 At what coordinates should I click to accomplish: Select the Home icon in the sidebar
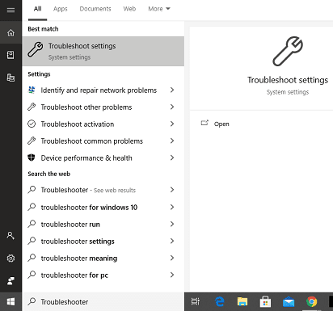pyautogui.click(x=11, y=33)
